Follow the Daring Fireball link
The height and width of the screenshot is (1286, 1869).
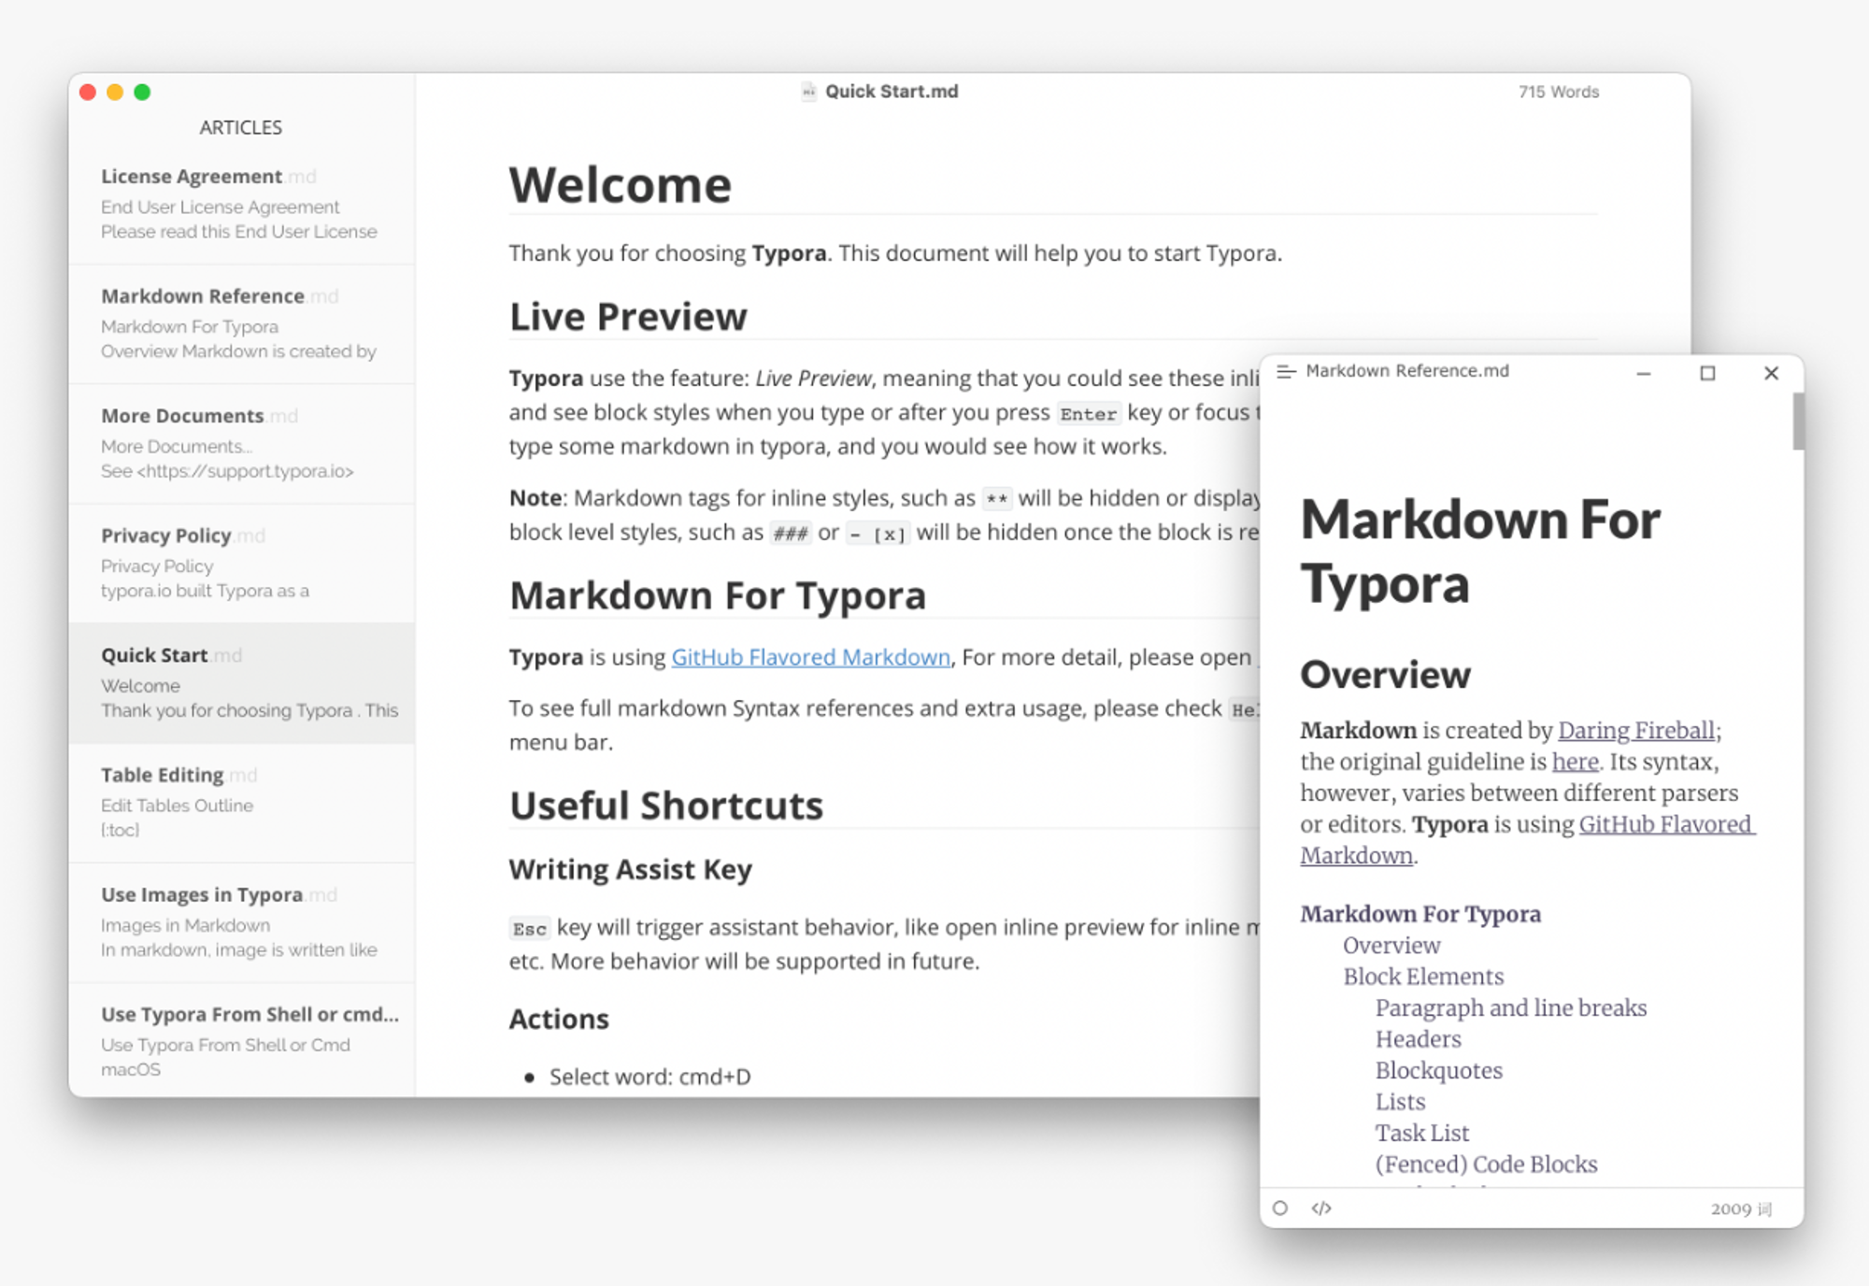click(1636, 730)
